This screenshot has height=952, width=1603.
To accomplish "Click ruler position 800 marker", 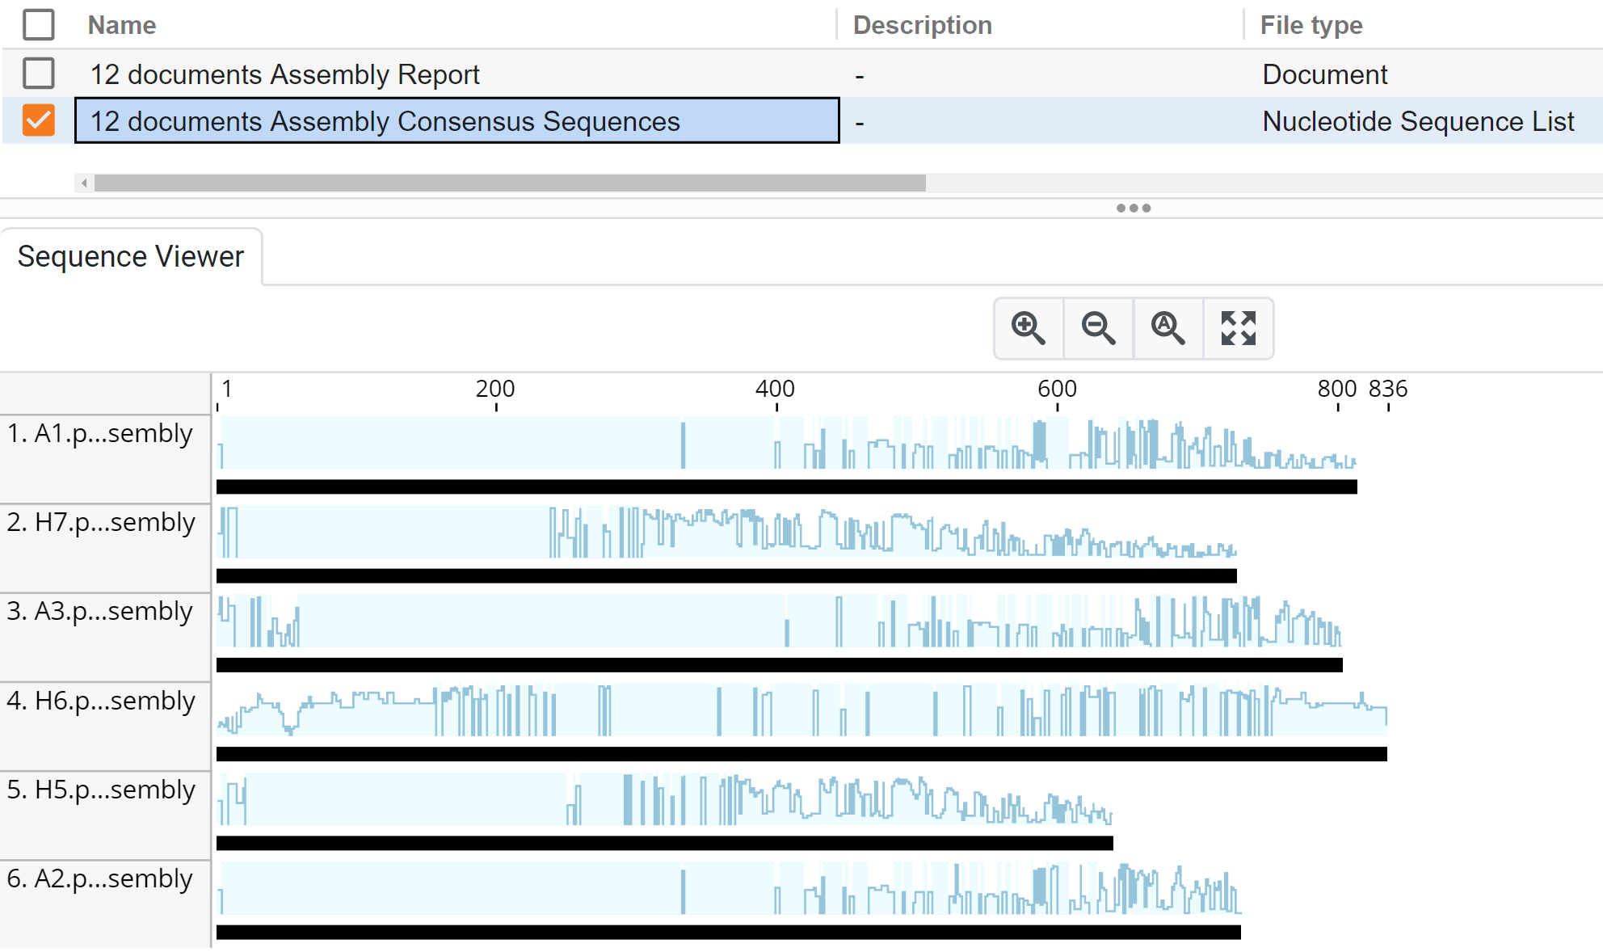I will tap(1337, 390).
